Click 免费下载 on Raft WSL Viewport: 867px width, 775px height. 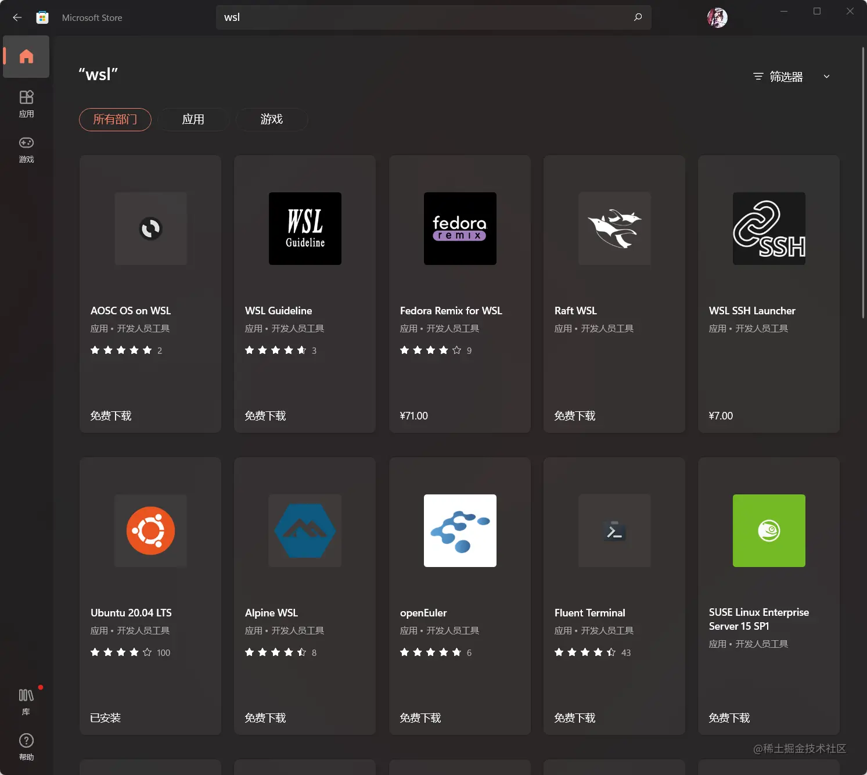[x=575, y=416]
